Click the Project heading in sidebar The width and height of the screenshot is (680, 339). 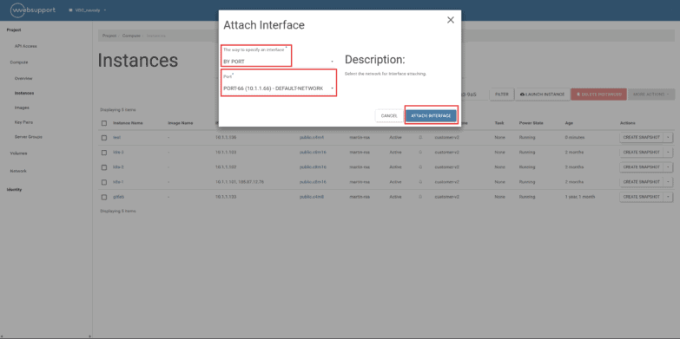coord(13,29)
